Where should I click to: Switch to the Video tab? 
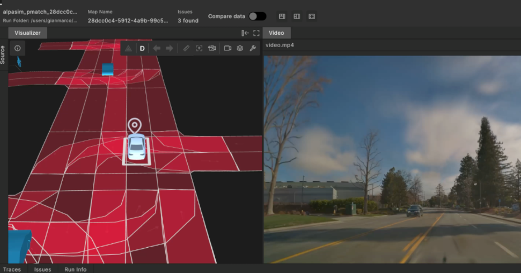click(x=276, y=33)
